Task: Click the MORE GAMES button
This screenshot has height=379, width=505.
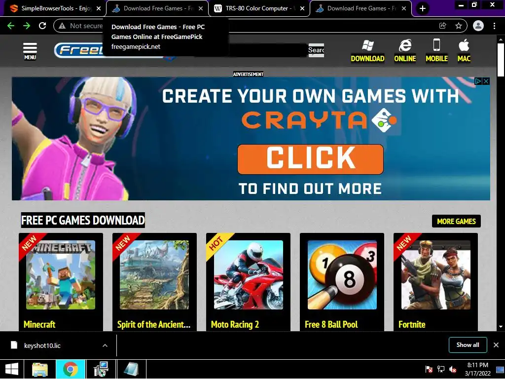Action: pos(456,221)
